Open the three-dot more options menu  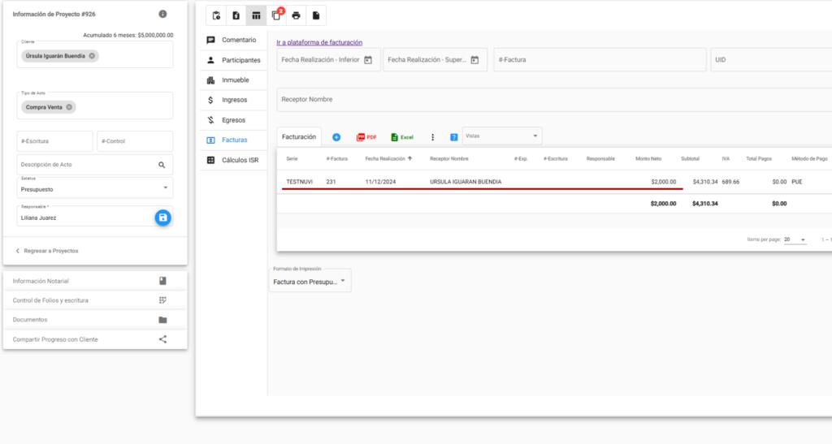(x=432, y=137)
